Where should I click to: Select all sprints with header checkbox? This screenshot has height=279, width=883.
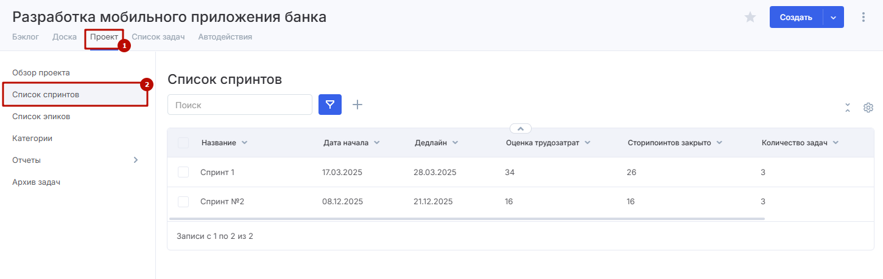(x=183, y=143)
